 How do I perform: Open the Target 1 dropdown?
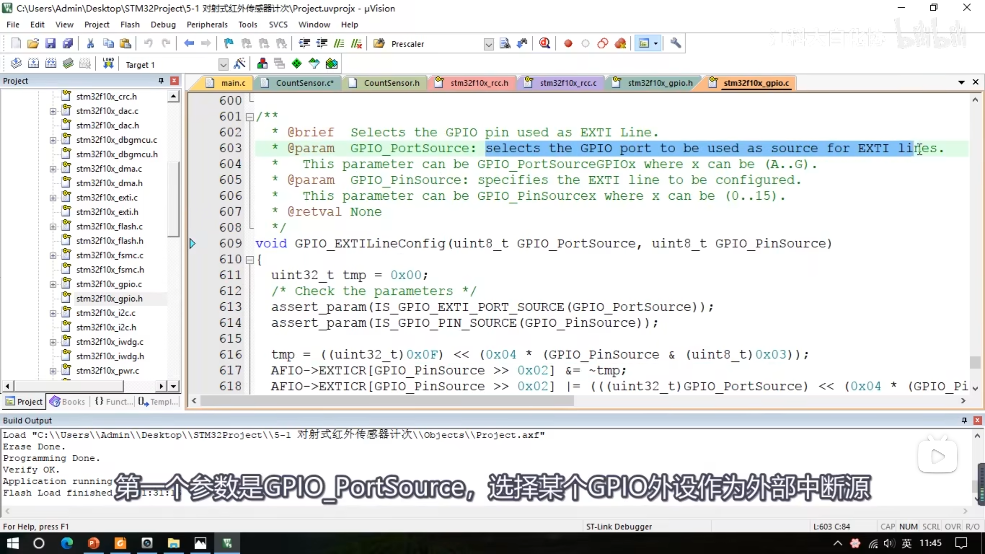[223, 65]
